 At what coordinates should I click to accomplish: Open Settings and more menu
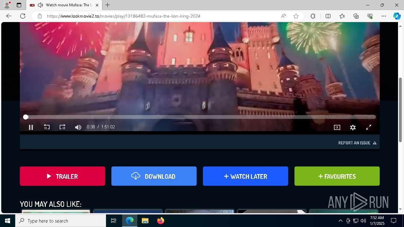click(x=384, y=16)
